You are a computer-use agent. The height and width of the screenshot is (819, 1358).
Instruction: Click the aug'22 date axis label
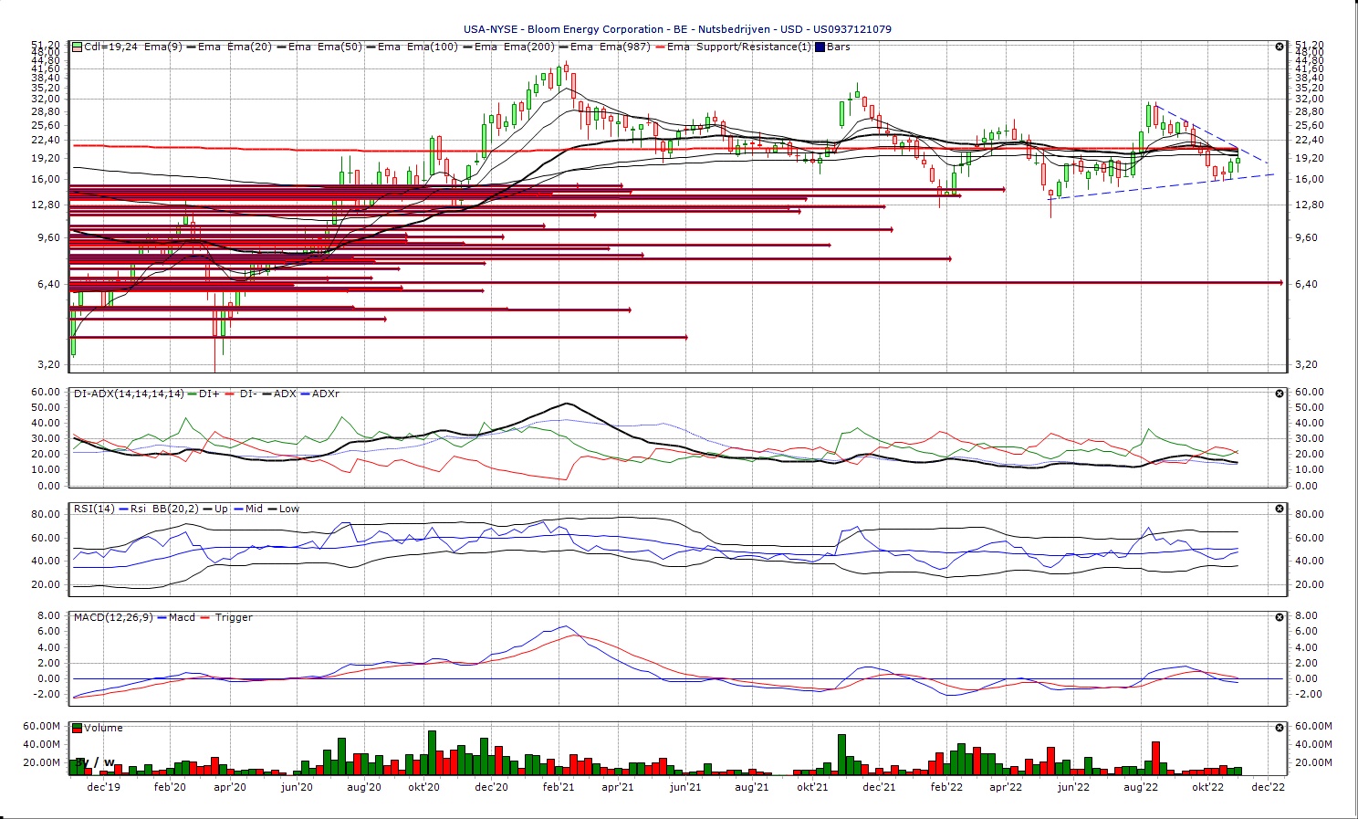(1141, 787)
